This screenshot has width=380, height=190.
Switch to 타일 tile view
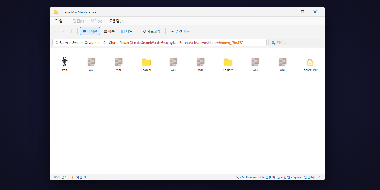coord(127,31)
